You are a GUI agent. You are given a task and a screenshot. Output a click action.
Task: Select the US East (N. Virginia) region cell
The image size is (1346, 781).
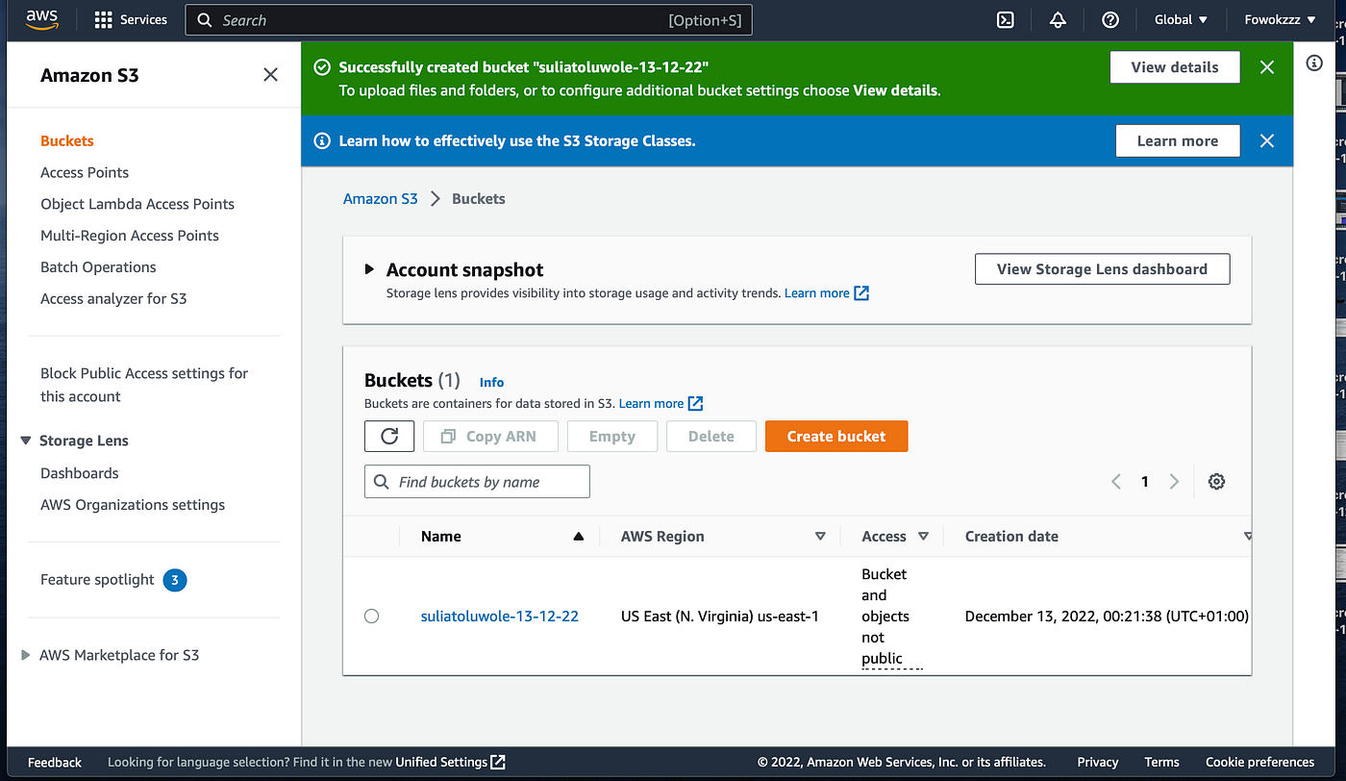click(x=720, y=617)
